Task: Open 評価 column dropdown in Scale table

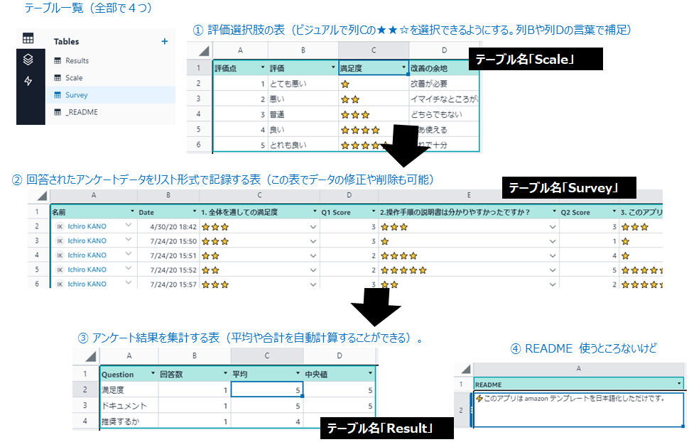Action: tap(333, 67)
